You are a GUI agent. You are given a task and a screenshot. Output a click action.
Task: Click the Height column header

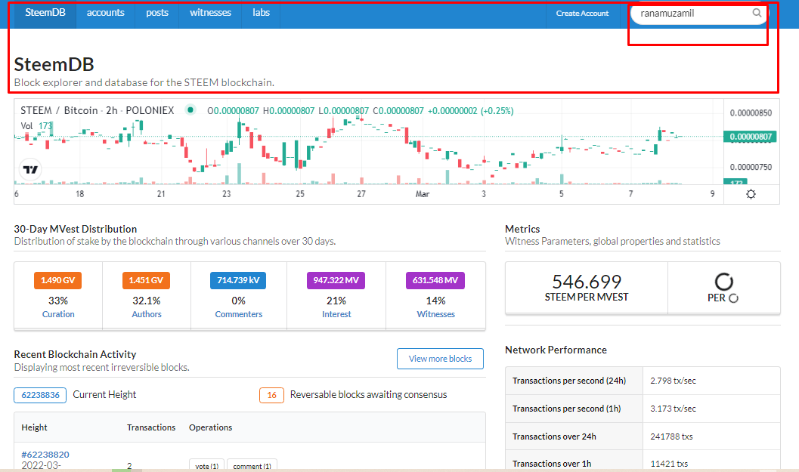point(34,427)
